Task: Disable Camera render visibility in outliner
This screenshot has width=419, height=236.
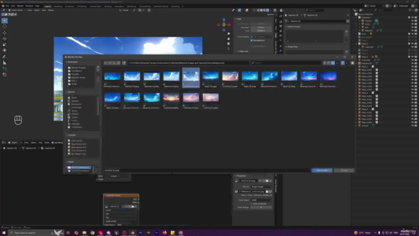Action: (x=416, y=20)
